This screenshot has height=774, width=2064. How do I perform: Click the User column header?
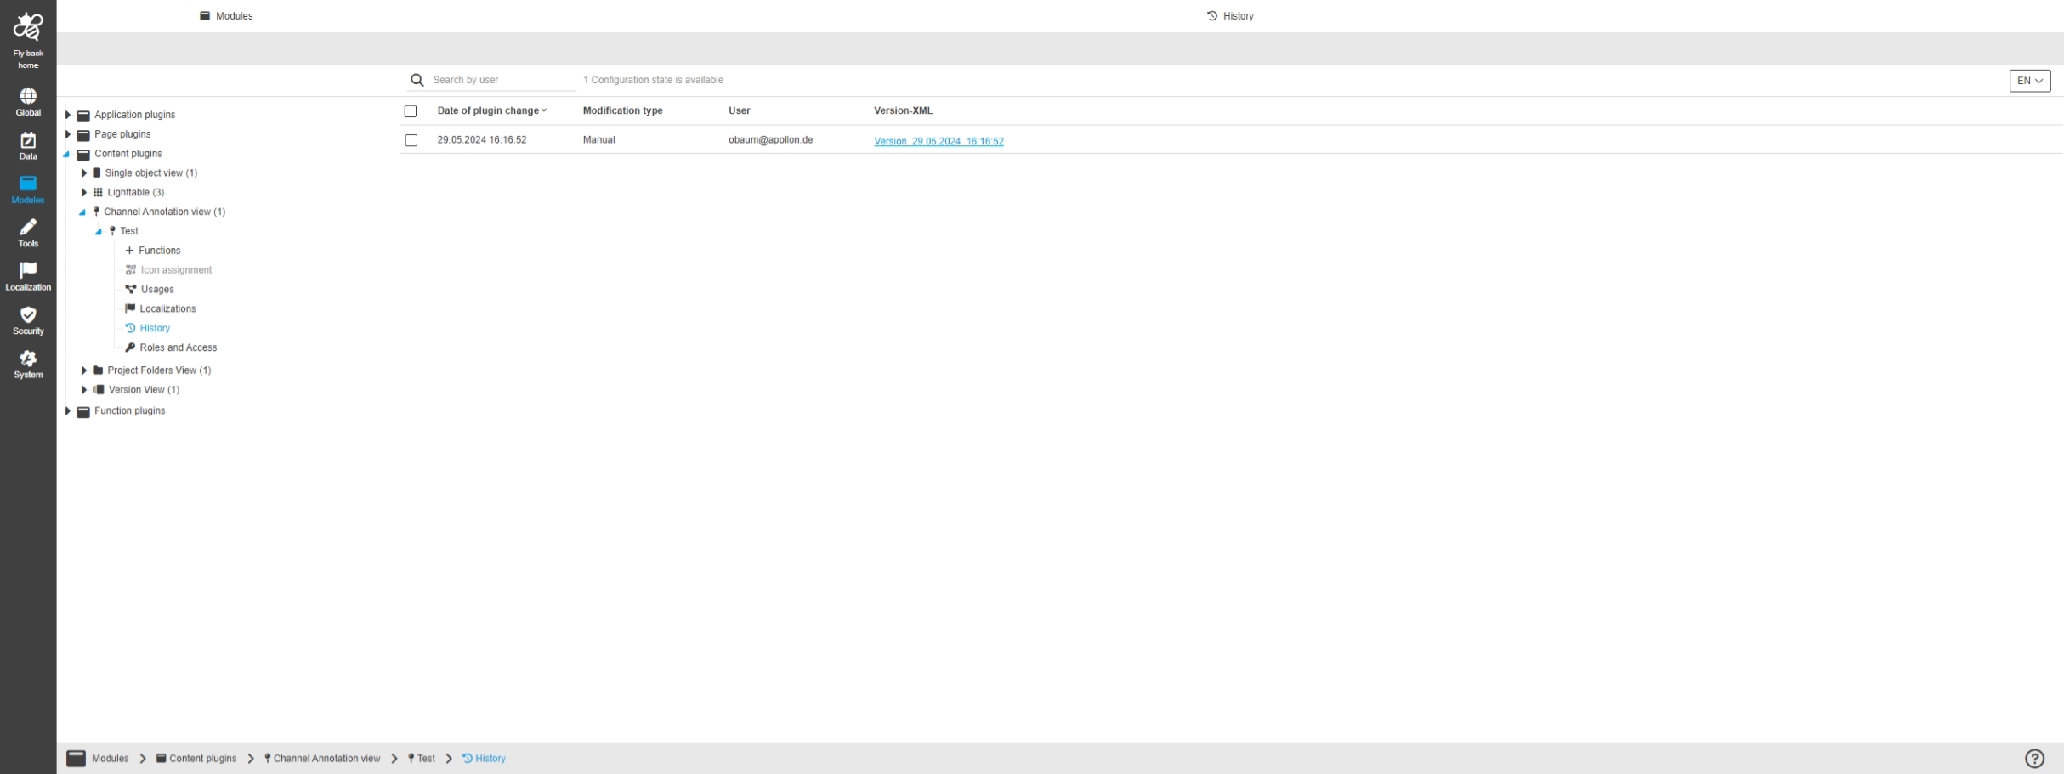(x=740, y=110)
